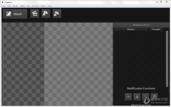Click the image layers toolbar icon

click(35, 13)
